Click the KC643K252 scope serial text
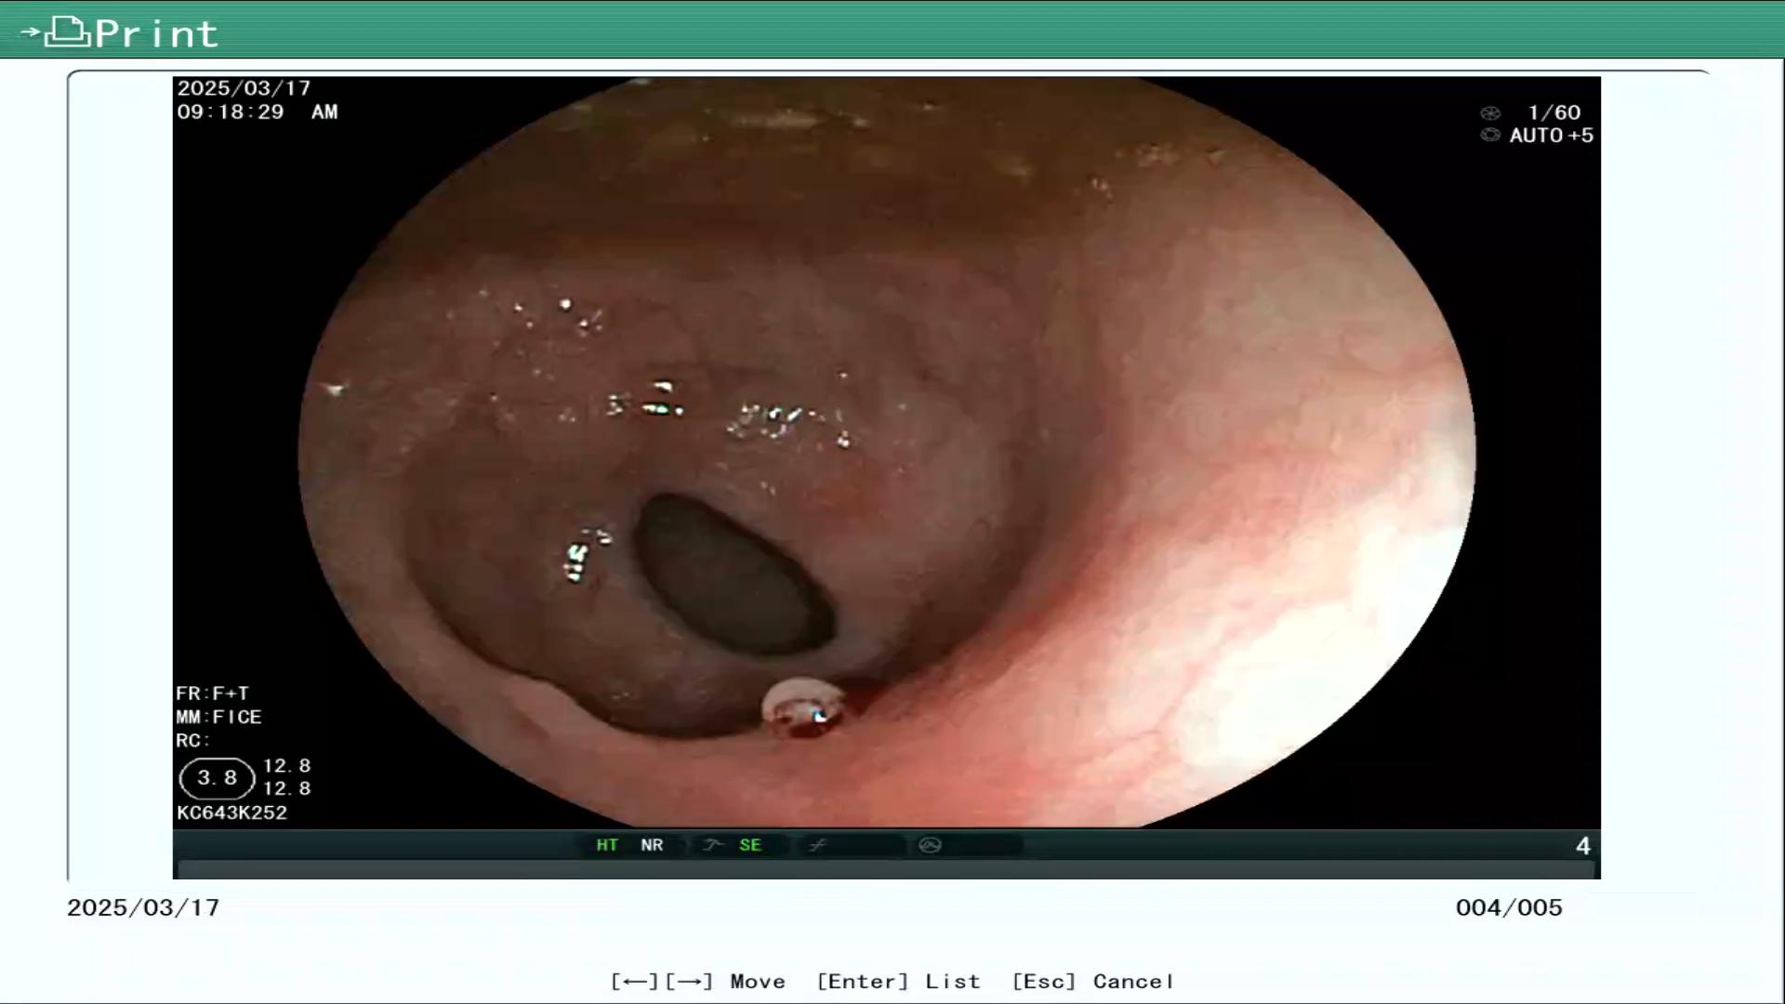 pyautogui.click(x=232, y=813)
